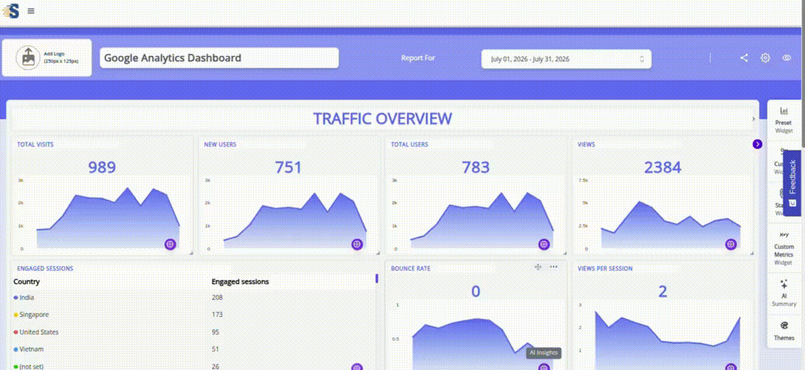The height and width of the screenshot is (370, 805).
Task: Edit the Google Analytics Dashboard title field
Action: [219, 58]
